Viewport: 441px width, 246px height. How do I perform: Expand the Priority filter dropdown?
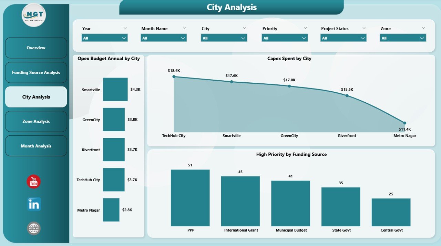click(x=284, y=38)
